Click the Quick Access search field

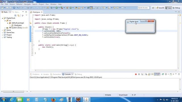coord(143,8)
